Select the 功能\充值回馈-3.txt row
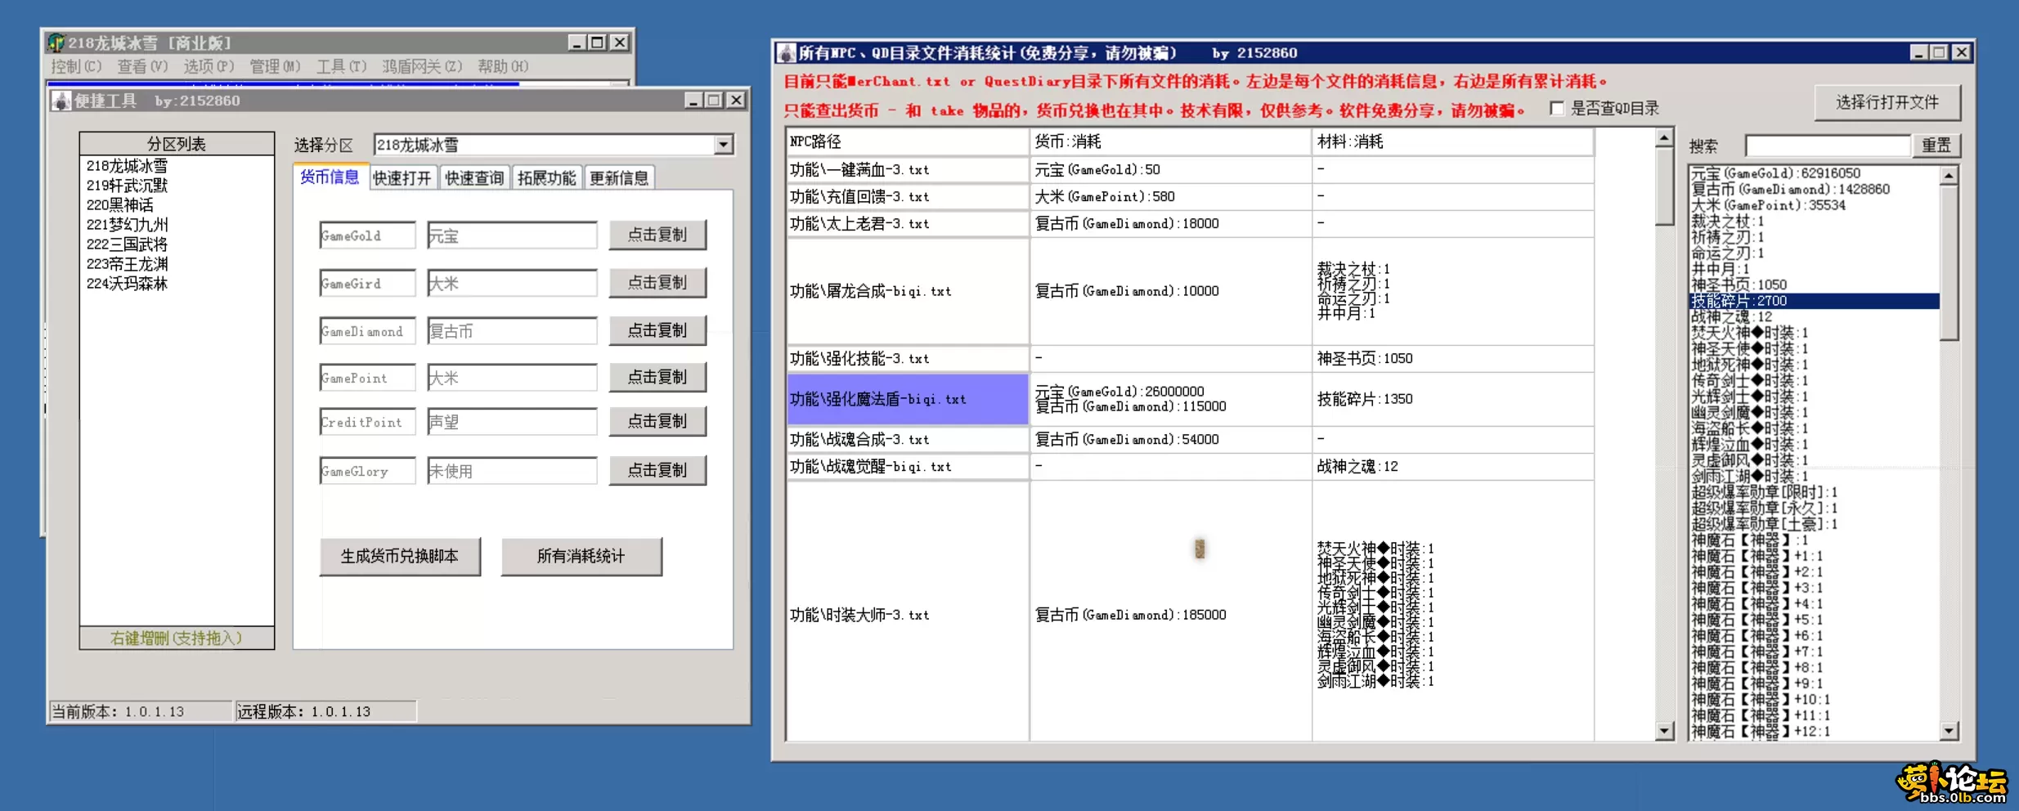The height and width of the screenshot is (811, 2019). tap(1190, 197)
